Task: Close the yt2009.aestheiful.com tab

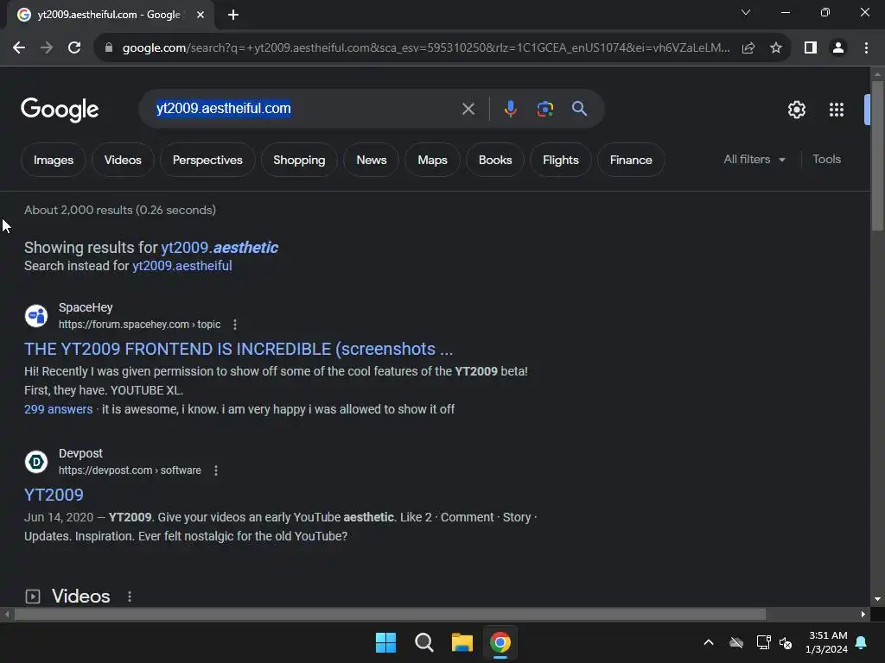Action: point(201,15)
